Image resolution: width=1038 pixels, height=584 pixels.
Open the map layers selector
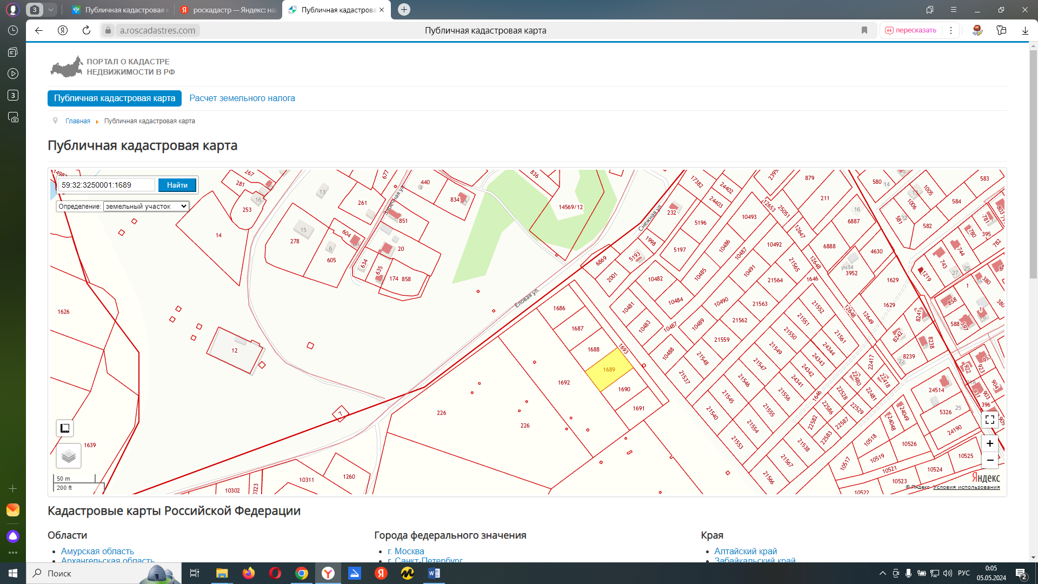point(69,456)
